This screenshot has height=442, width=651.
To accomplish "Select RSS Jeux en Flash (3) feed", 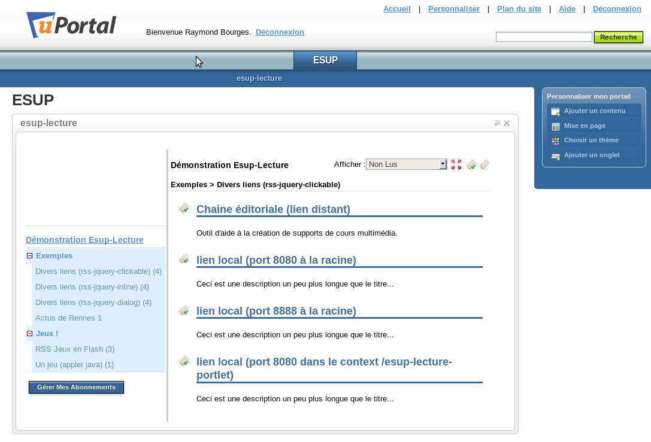I will [75, 349].
